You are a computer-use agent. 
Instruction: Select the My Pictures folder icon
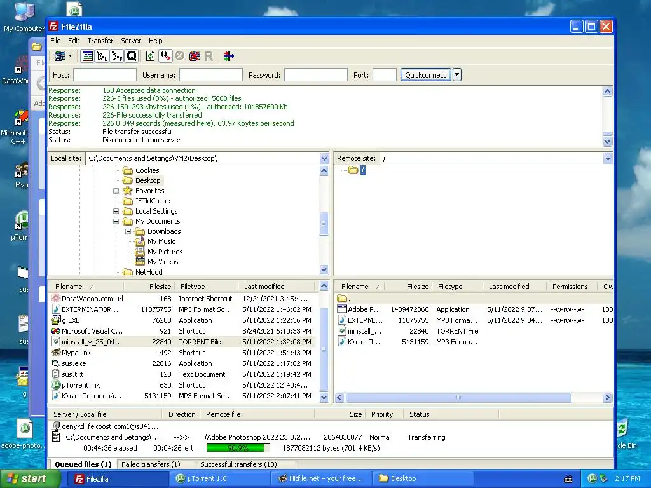pyautogui.click(x=140, y=252)
